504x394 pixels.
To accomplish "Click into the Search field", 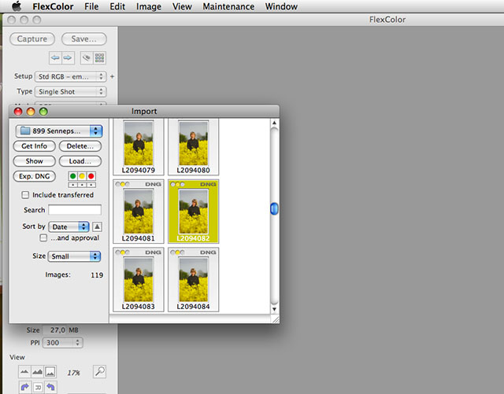I will [x=75, y=210].
